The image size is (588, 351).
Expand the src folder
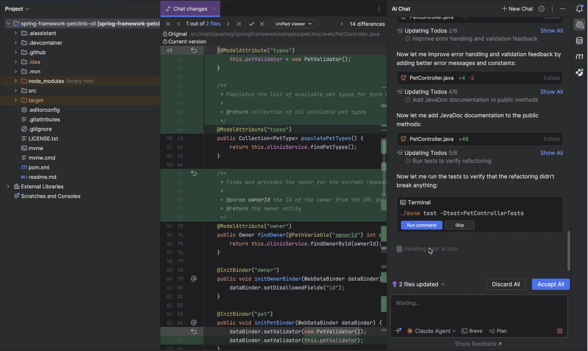pos(15,91)
